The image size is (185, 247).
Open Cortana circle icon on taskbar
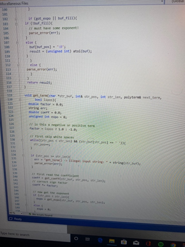76,238
